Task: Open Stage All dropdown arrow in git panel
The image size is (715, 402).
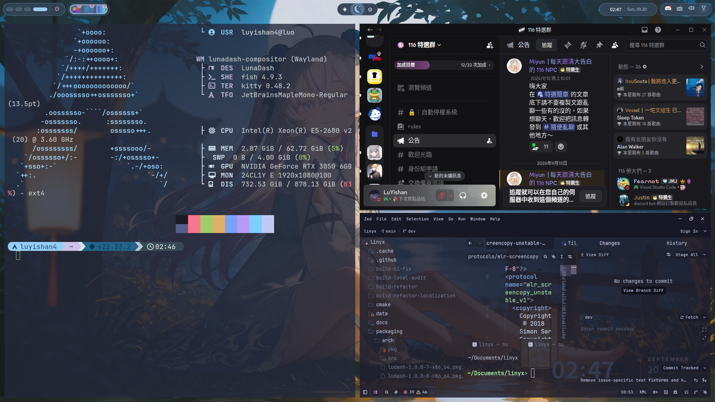Action: click(704, 255)
